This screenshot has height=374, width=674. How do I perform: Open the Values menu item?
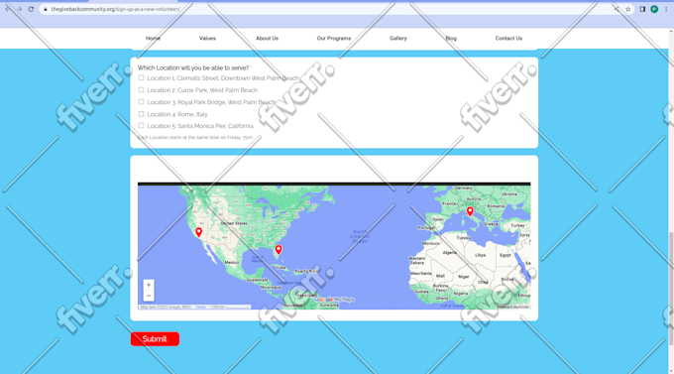[207, 39]
